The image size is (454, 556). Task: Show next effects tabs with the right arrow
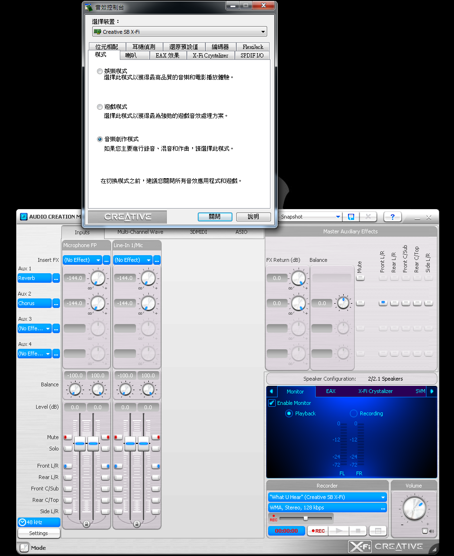click(432, 392)
